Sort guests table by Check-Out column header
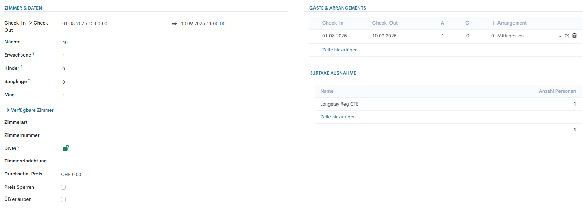 click(385, 23)
